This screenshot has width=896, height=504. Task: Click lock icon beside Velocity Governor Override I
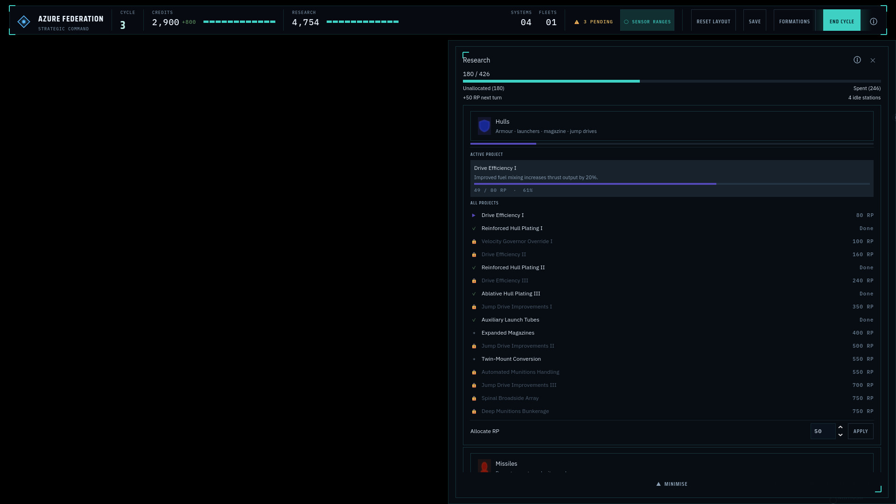pos(474,242)
